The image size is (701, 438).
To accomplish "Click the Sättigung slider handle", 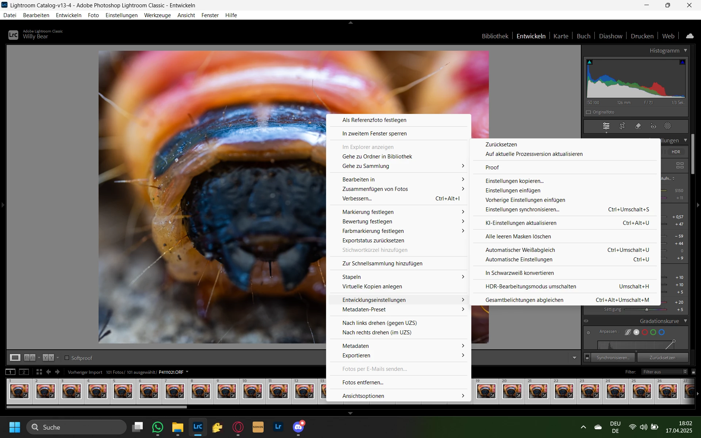I will (647, 310).
